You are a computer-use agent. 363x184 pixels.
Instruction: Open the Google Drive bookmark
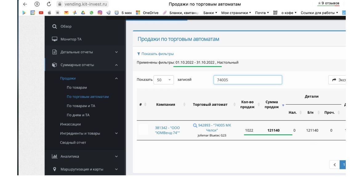pos(83,13)
